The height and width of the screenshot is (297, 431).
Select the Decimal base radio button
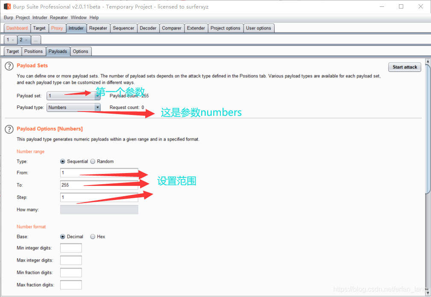click(63, 236)
